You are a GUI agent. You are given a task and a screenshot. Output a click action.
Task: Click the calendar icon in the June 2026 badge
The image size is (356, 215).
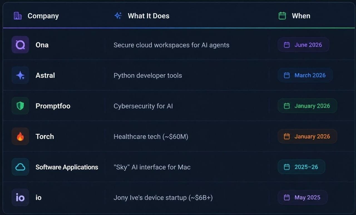[287, 45]
